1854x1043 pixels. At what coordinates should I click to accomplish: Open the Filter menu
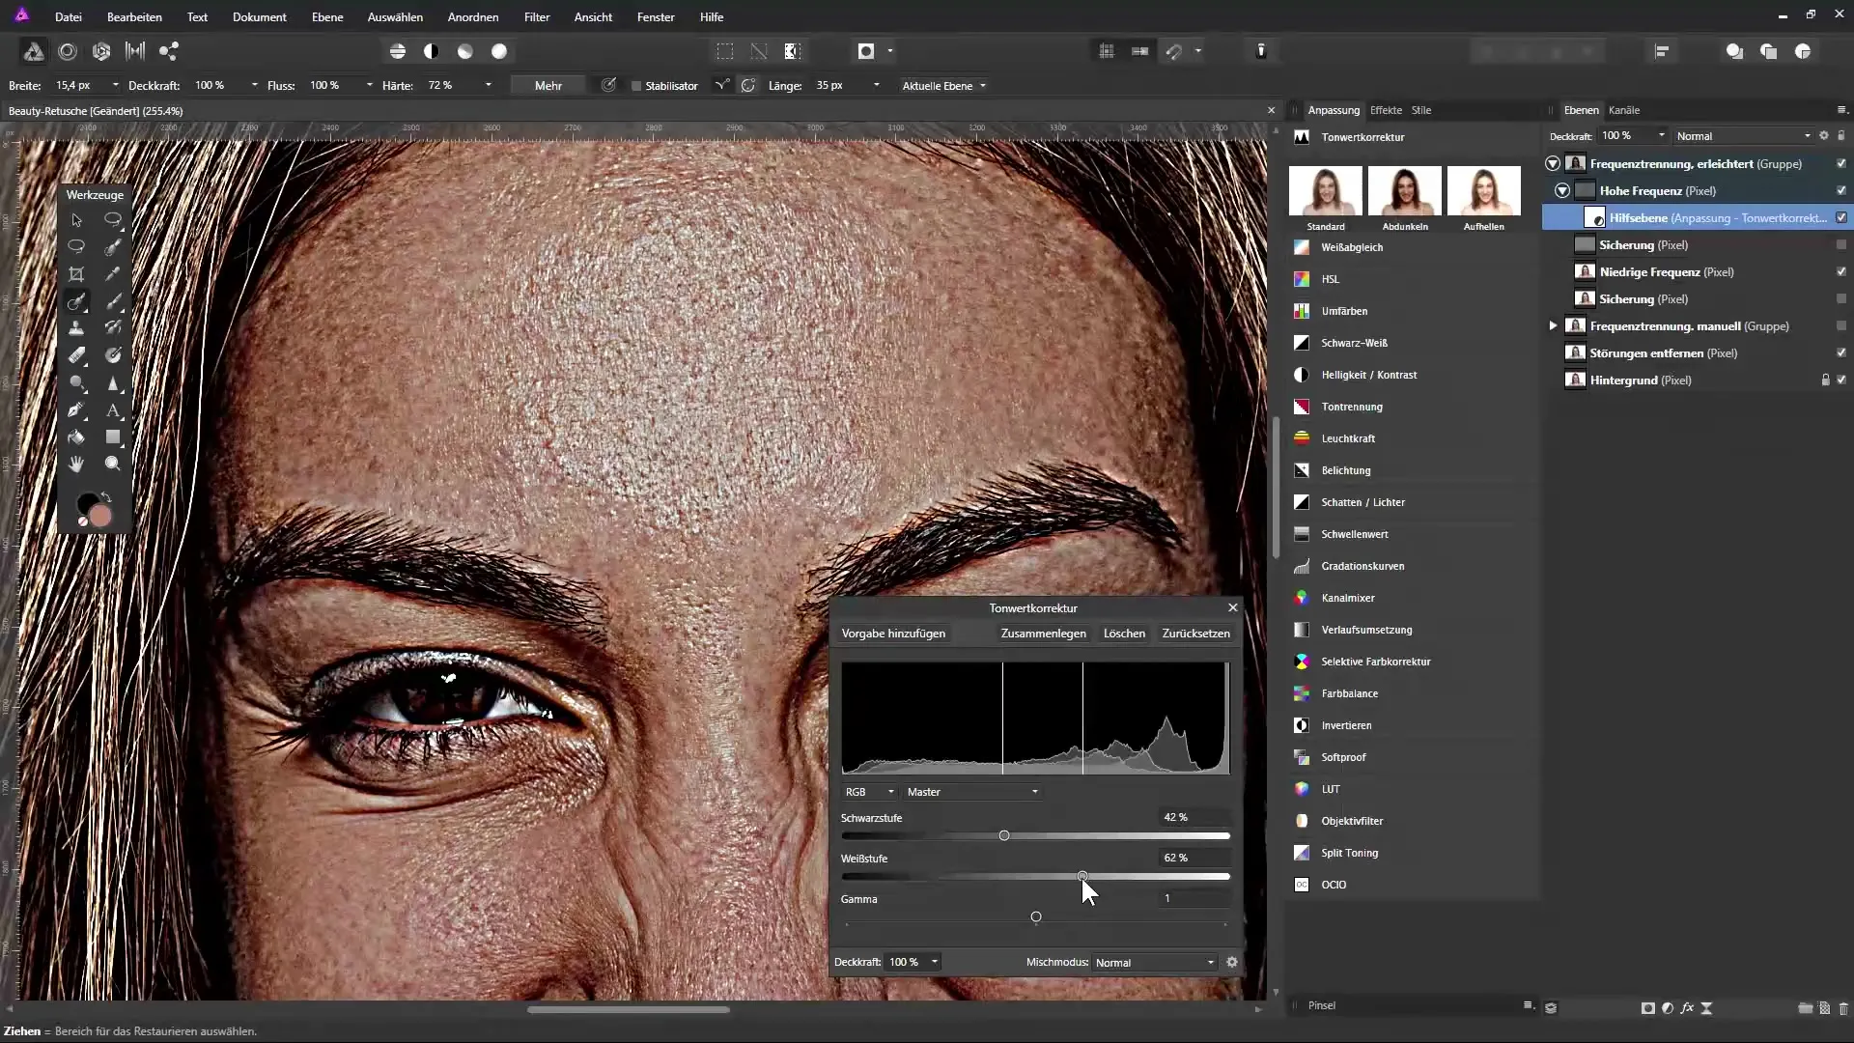click(x=537, y=17)
